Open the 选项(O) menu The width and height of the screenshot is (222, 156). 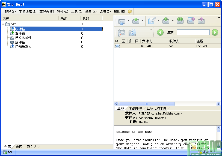[x=105, y=11]
